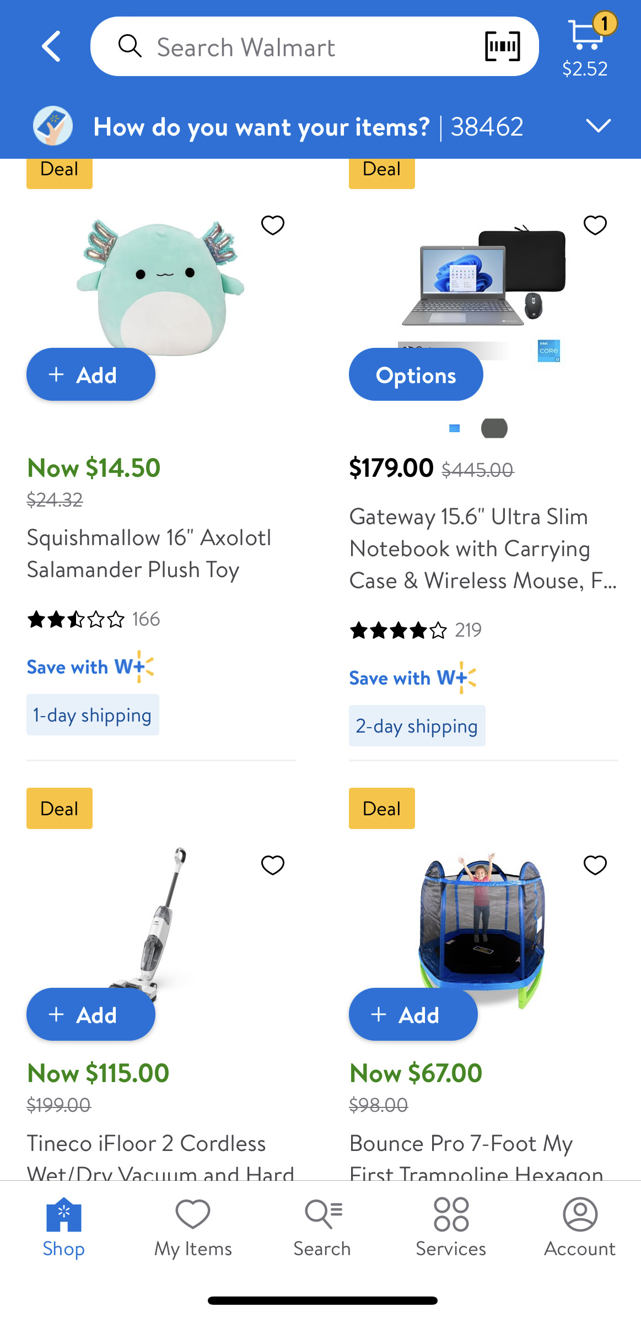
Task: Open the Account tab
Action: coord(580,1226)
